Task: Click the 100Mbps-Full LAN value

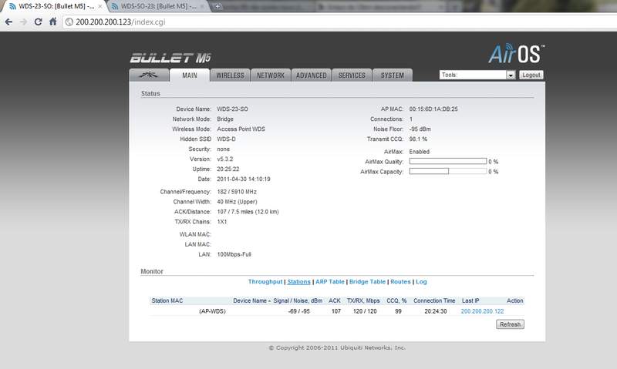Action: click(x=234, y=255)
